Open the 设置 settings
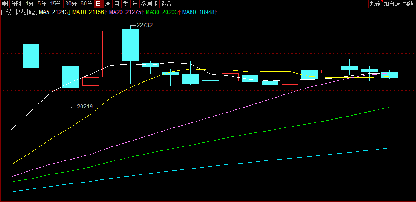The image size is (416, 202). 167,4
